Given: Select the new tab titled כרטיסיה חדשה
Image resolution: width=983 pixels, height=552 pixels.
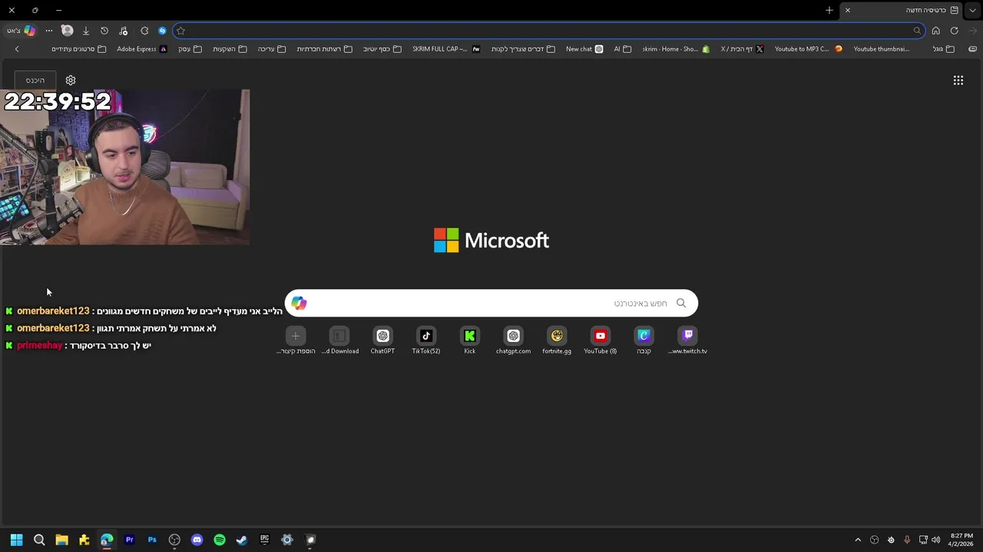Looking at the screenshot, I should pos(902,10).
